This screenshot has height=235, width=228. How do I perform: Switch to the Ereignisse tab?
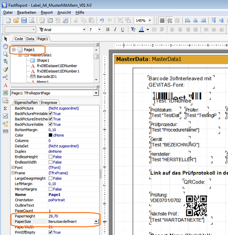49,103
